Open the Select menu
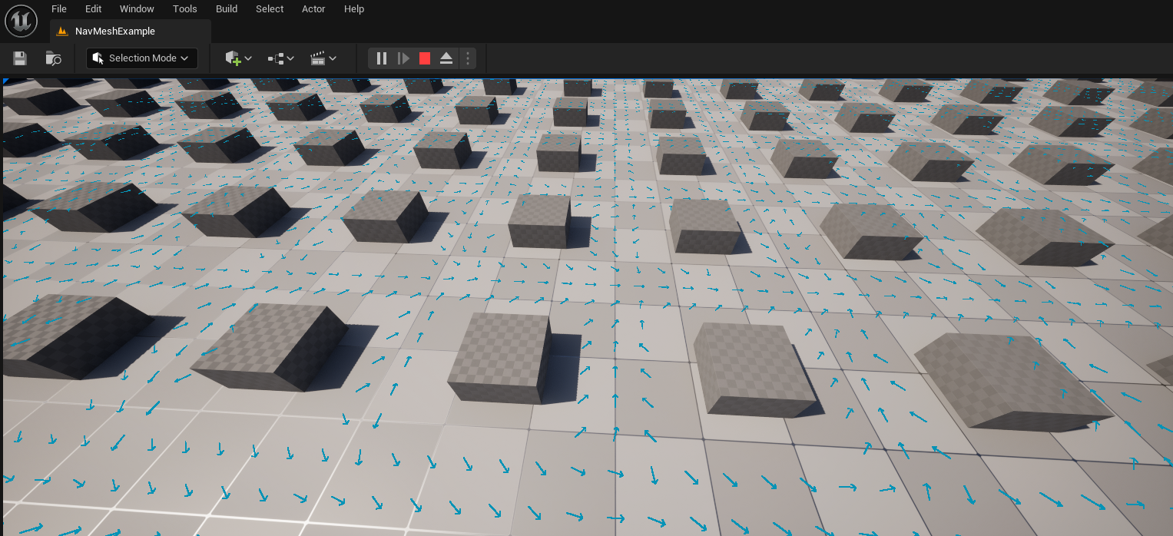Screen dimensions: 1173x536 click(270, 9)
